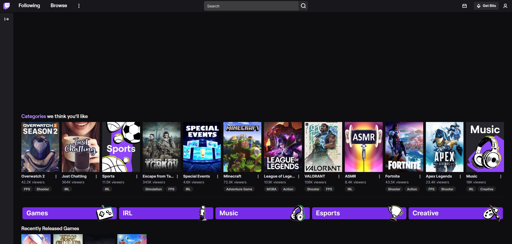The width and height of the screenshot is (512, 244).
Task: Select the MOBA tag under League of Legends
Action: 271,189
